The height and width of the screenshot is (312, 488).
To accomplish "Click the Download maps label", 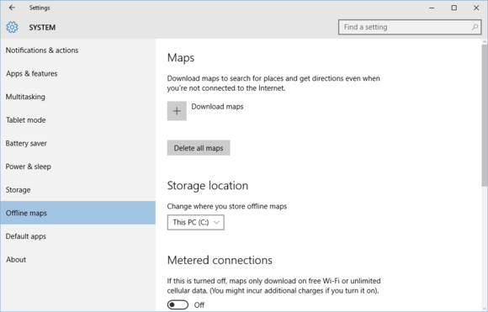I will tap(217, 107).
